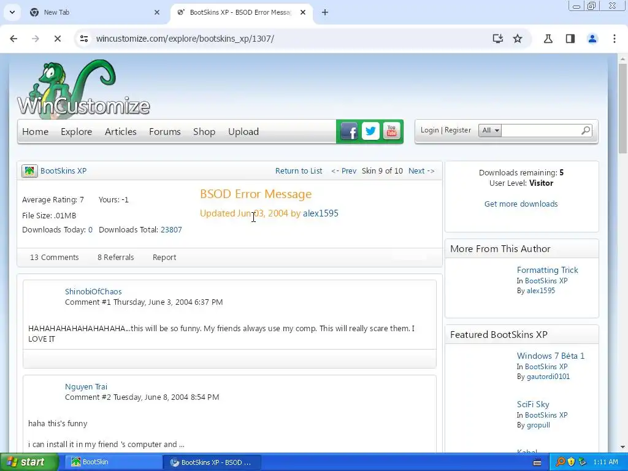Open the Shop menu item
This screenshot has height=471, width=628.
point(204,132)
